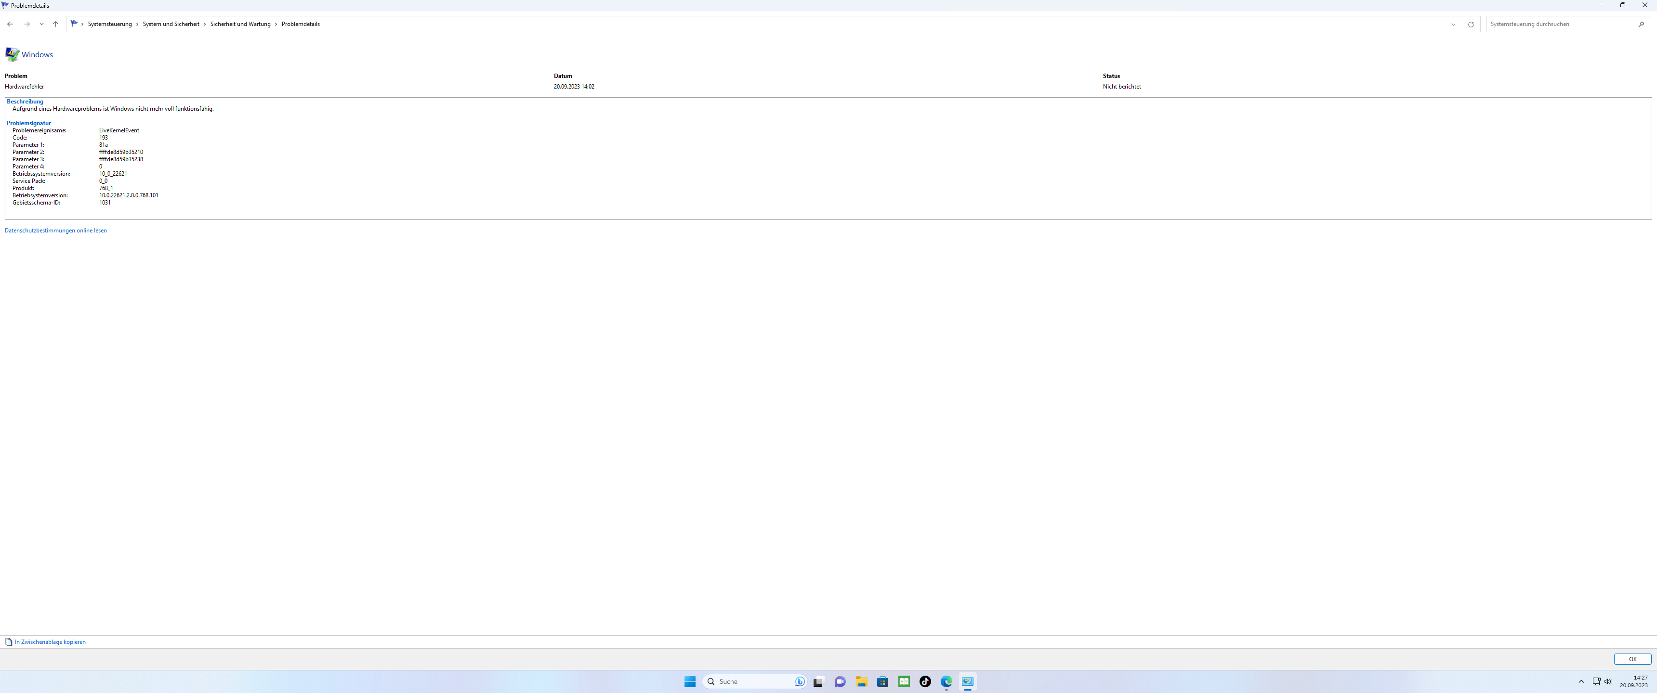The width and height of the screenshot is (1657, 693).
Task: Open the address bar dropdown chevron
Action: pyautogui.click(x=1453, y=24)
